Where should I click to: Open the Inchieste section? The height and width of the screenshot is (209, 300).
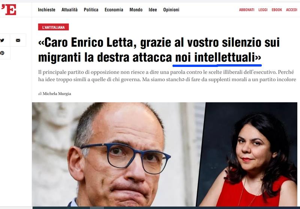(x=46, y=10)
